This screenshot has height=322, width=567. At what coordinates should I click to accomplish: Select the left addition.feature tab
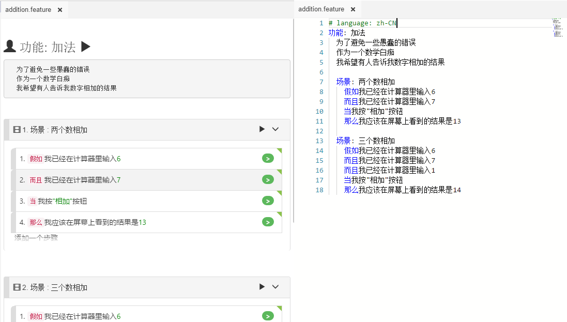(x=28, y=10)
